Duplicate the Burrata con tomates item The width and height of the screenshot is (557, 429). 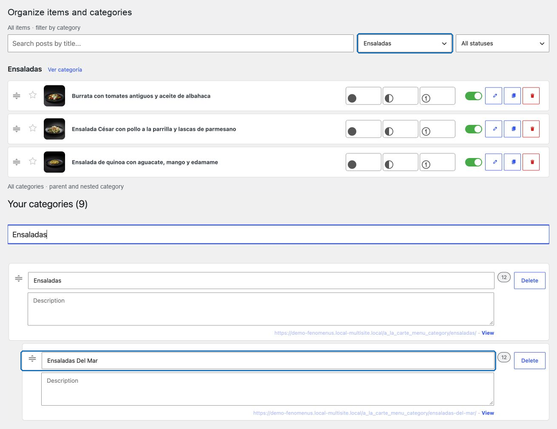(x=512, y=96)
